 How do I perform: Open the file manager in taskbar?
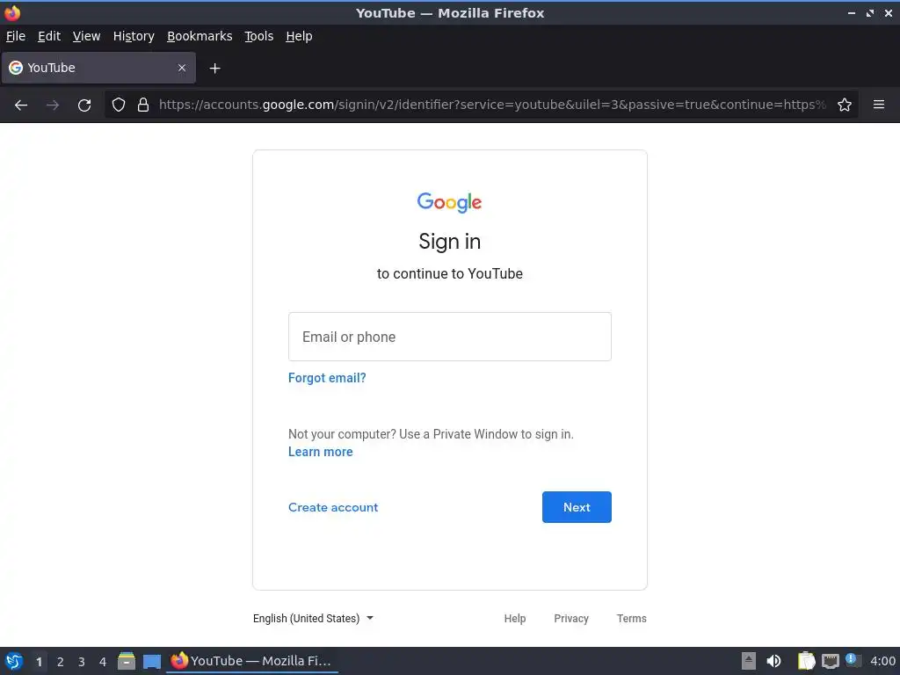click(127, 661)
